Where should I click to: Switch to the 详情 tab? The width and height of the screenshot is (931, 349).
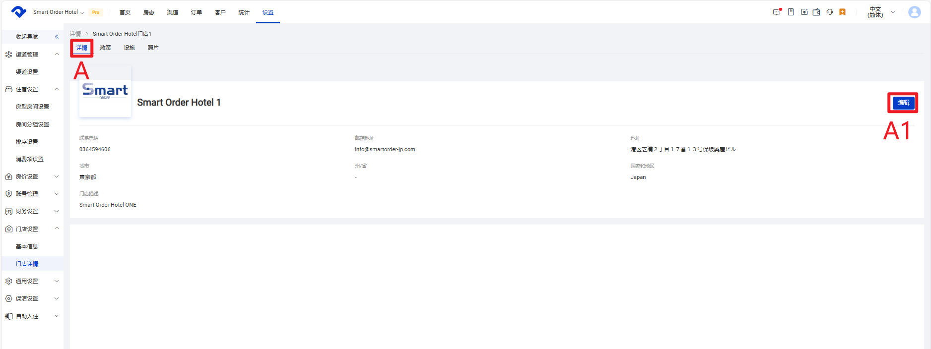(x=81, y=48)
